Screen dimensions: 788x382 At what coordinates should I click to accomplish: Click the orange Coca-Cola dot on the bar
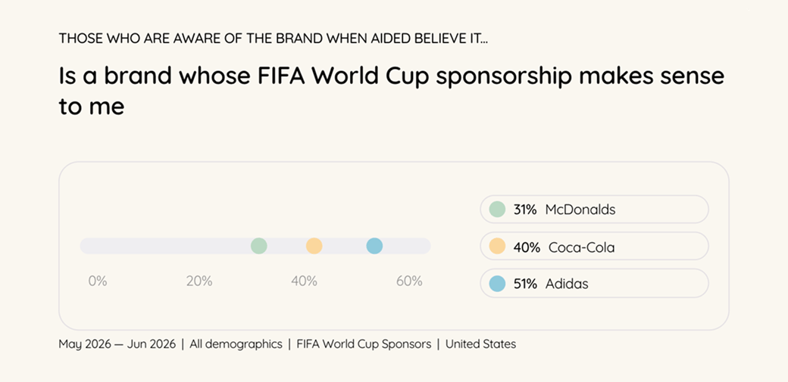(314, 246)
